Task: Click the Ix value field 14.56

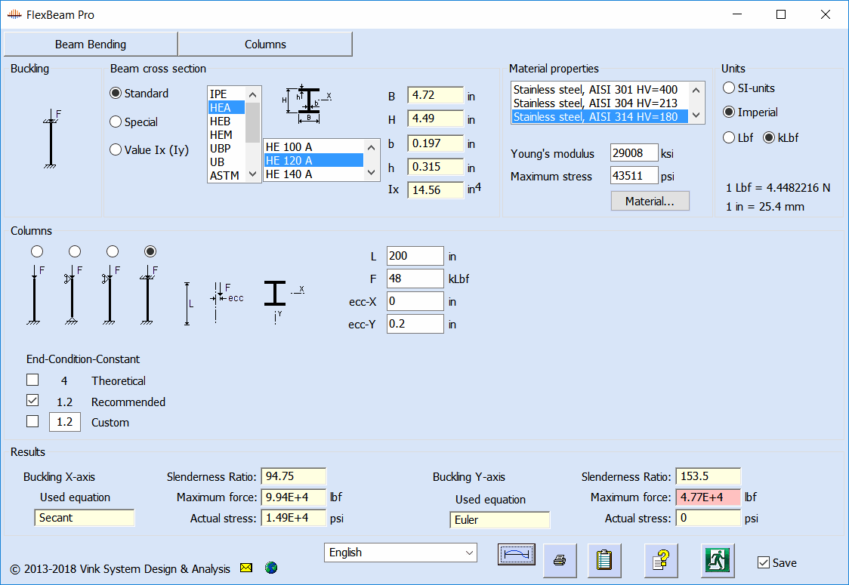Action: pos(435,190)
